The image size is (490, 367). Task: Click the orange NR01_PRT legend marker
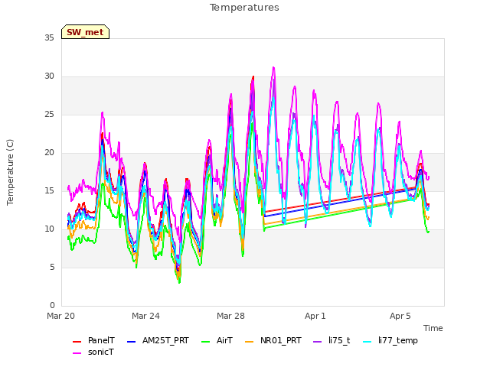tap(249, 342)
